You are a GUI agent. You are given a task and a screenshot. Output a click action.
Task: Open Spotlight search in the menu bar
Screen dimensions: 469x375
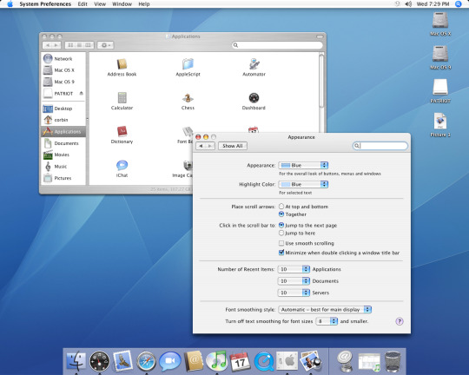(x=459, y=3)
